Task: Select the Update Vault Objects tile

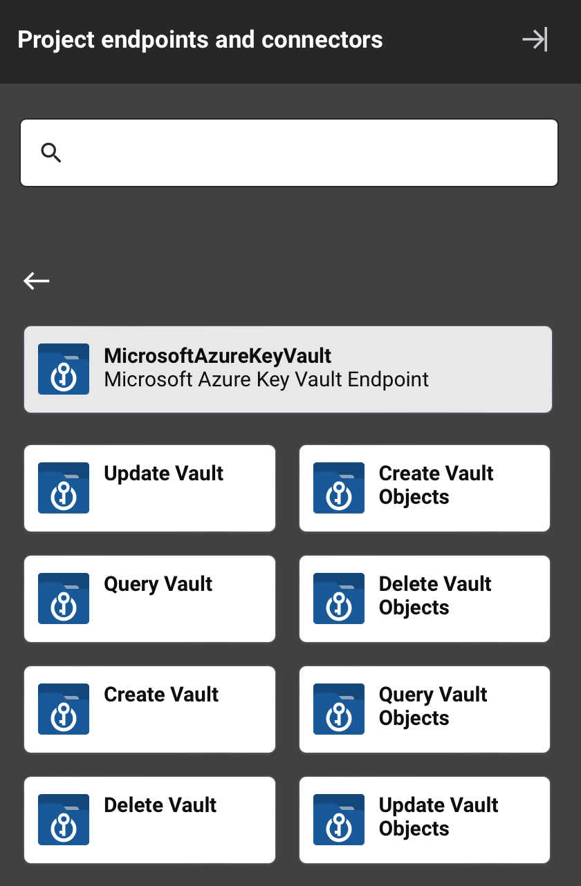Action: tap(424, 820)
